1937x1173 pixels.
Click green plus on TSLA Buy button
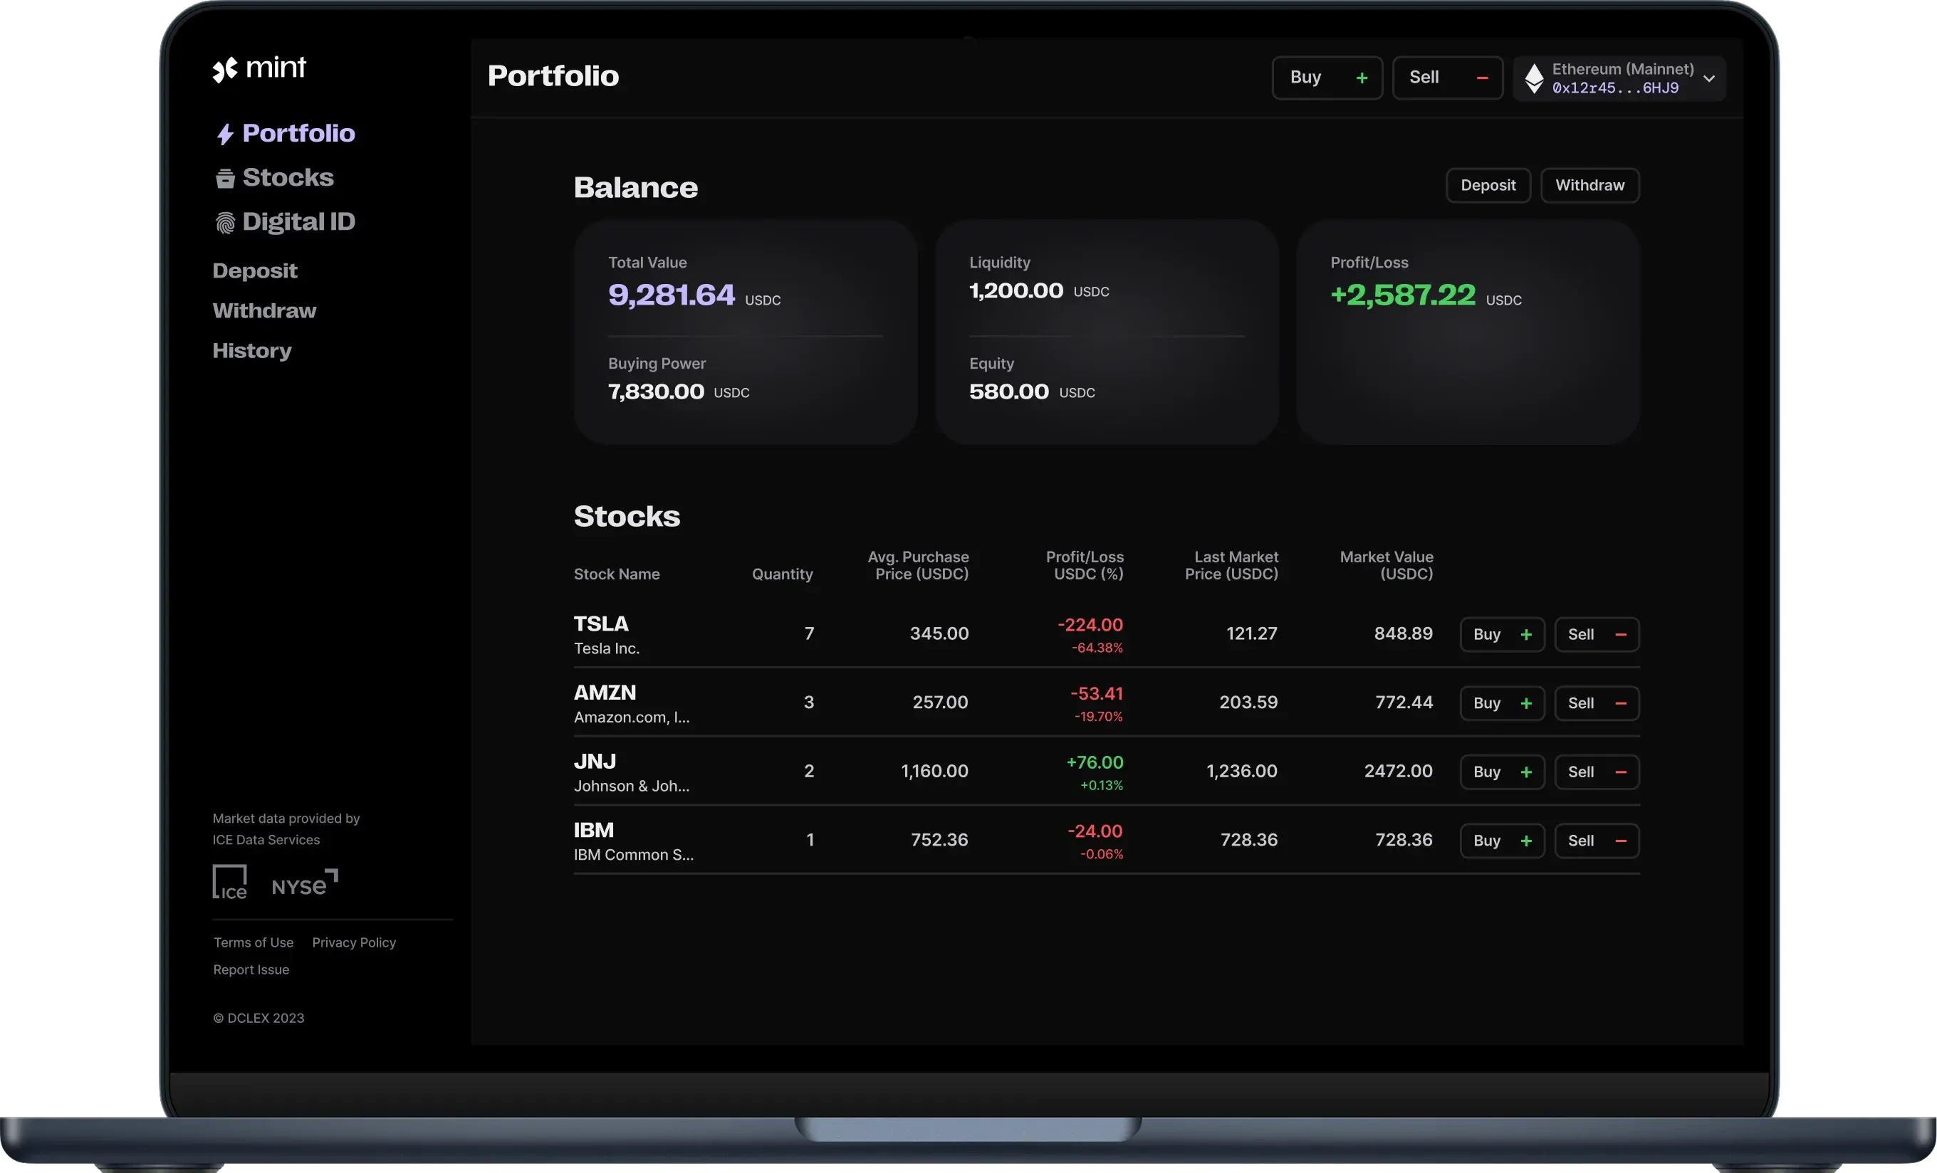coord(1526,635)
